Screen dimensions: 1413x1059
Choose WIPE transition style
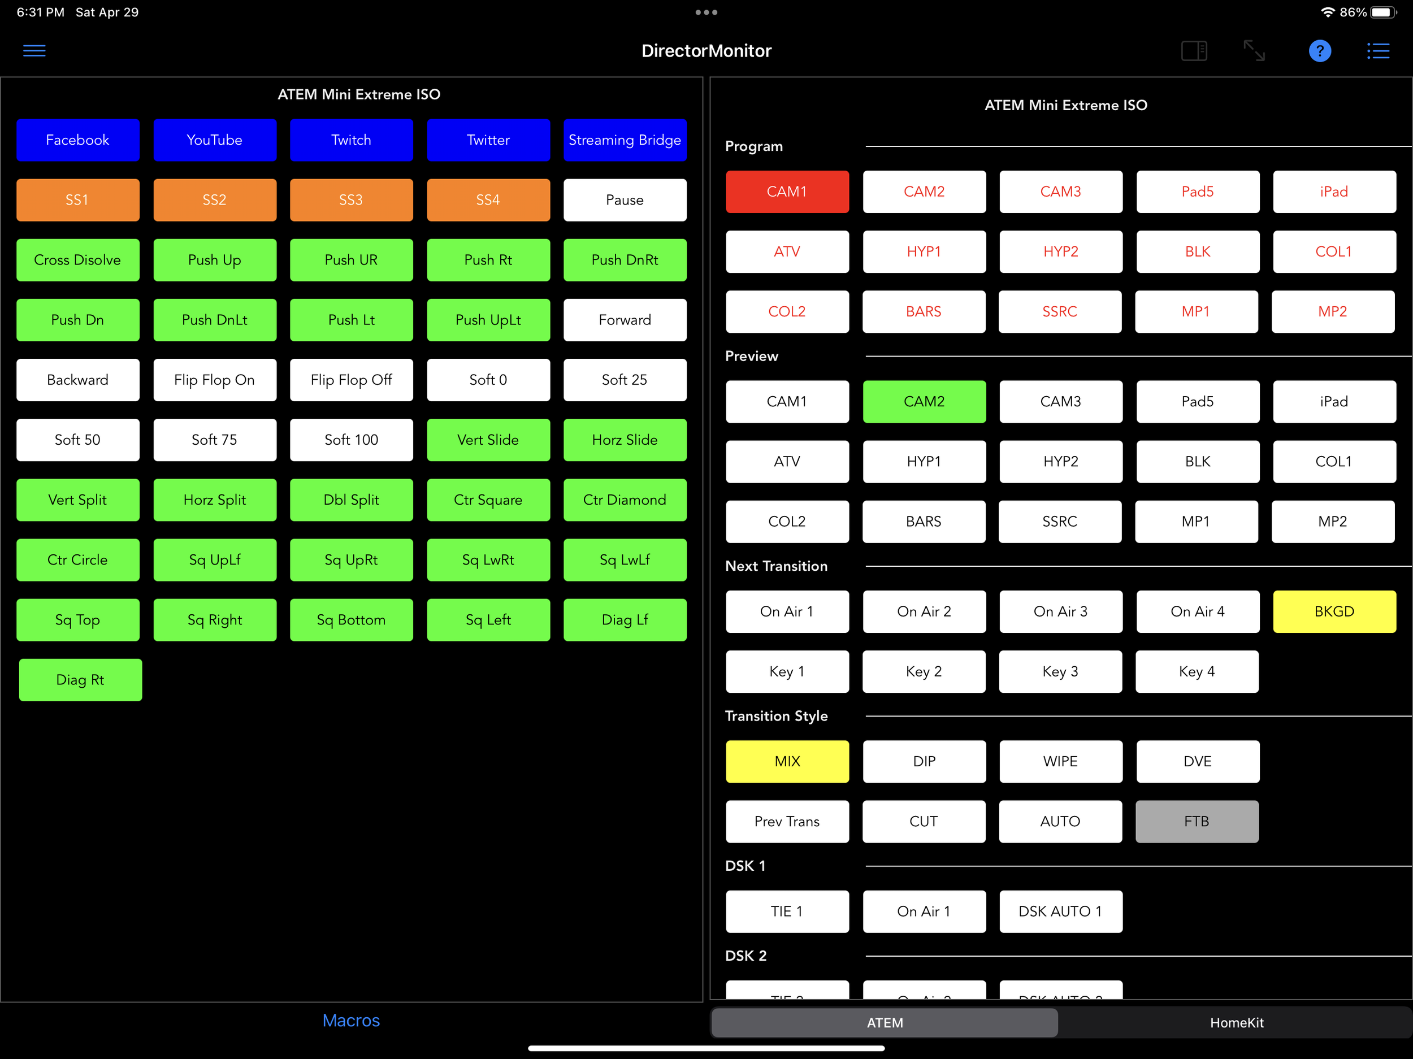[1060, 761]
